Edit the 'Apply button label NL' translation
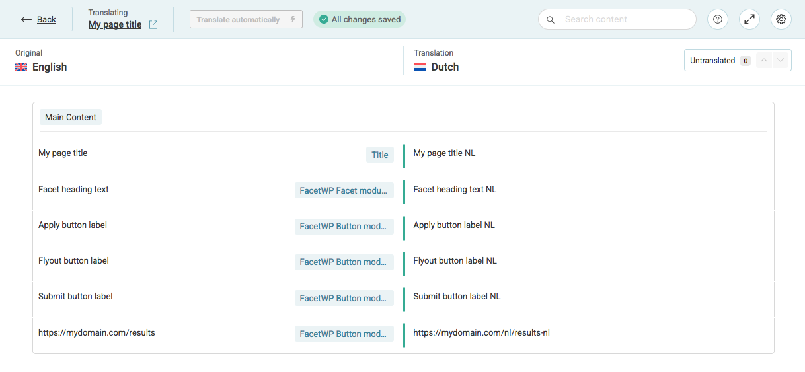Image resolution: width=805 pixels, height=372 pixels. (454, 225)
